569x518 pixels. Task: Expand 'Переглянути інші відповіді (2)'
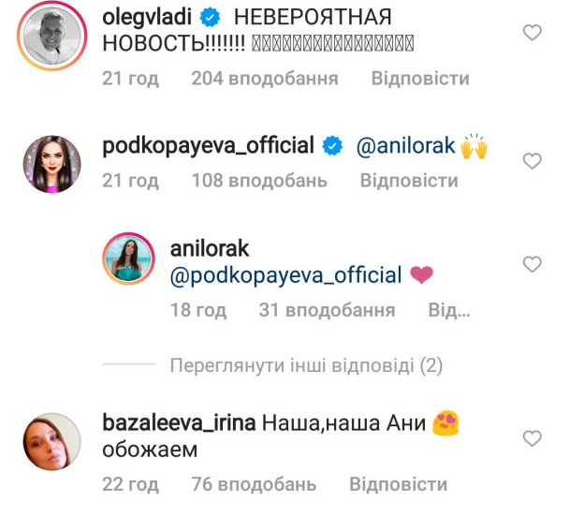pos(306,365)
